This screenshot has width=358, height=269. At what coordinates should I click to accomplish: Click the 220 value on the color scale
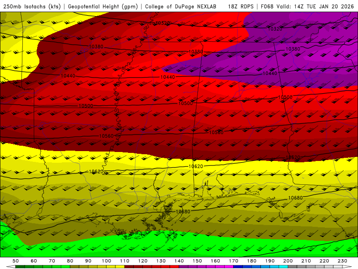(x=324, y=261)
